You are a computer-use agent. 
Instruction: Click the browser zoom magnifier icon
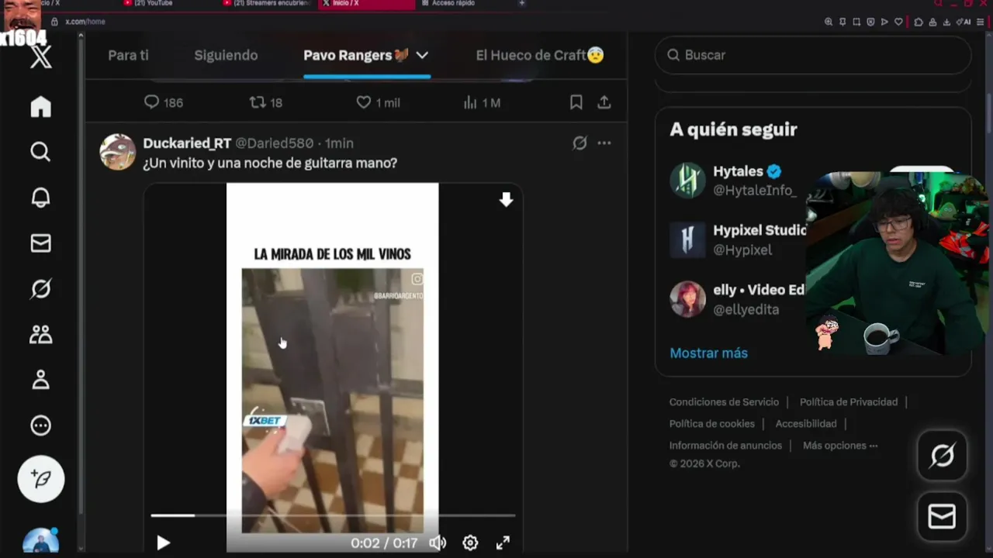(x=829, y=22)
